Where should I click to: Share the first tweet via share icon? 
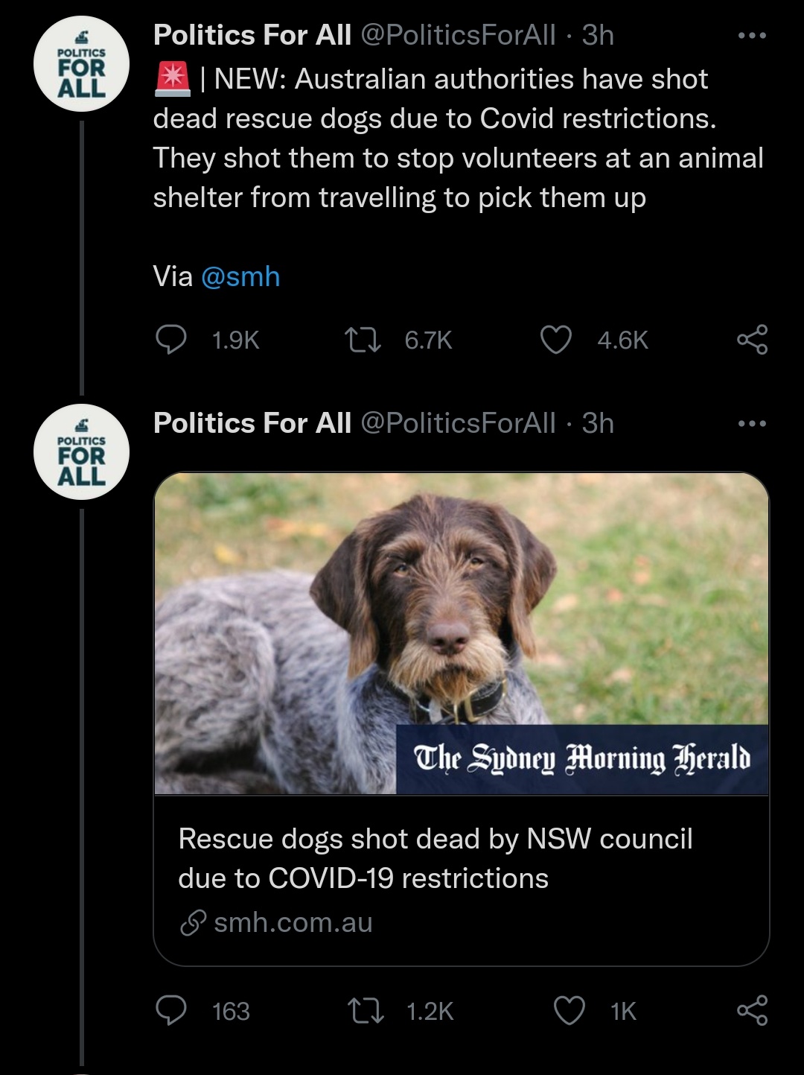coord(752,340)
